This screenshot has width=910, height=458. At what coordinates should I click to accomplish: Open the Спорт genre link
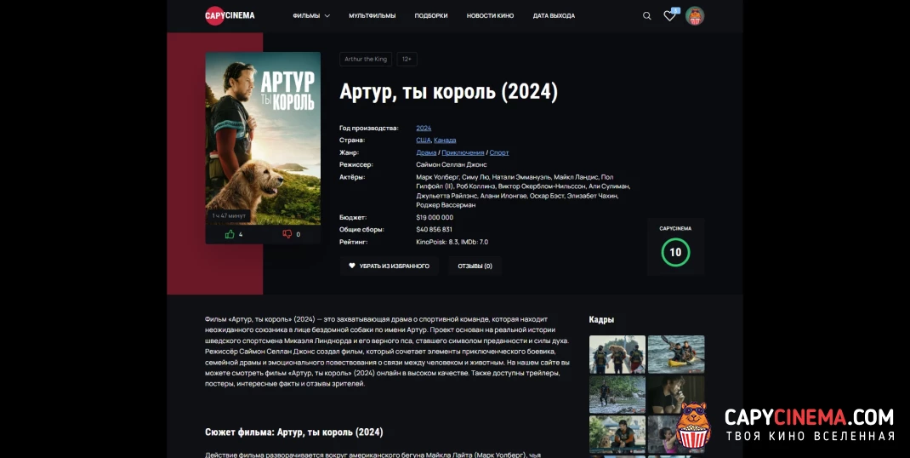(498, 152)
